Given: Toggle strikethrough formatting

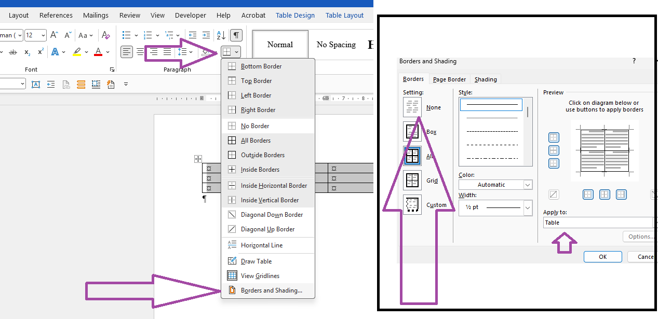Looking at the screenshot, I should click(13, 52).
